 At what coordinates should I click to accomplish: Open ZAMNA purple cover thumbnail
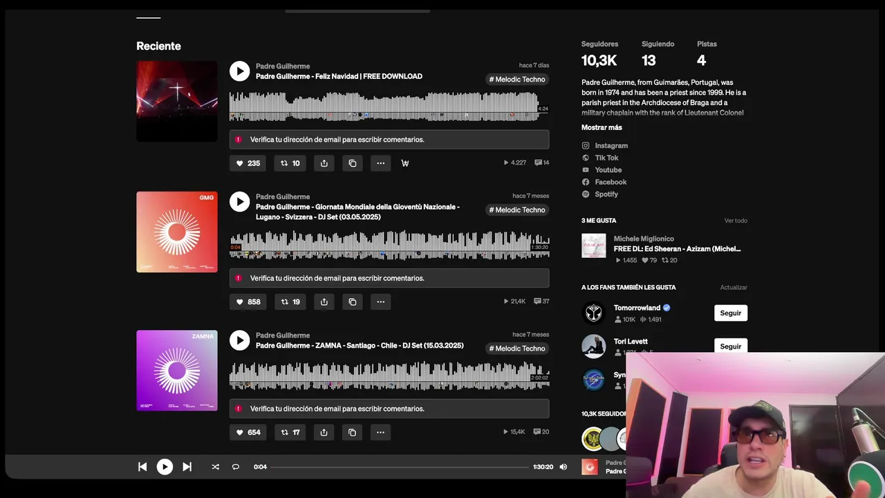177,370
